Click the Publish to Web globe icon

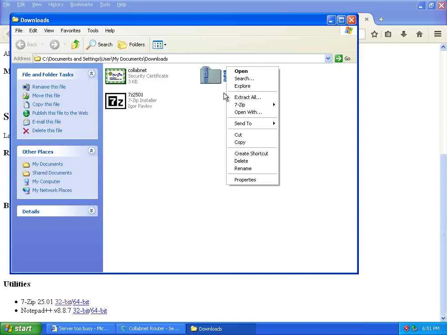pyautogui.click(x=26, y=113)
